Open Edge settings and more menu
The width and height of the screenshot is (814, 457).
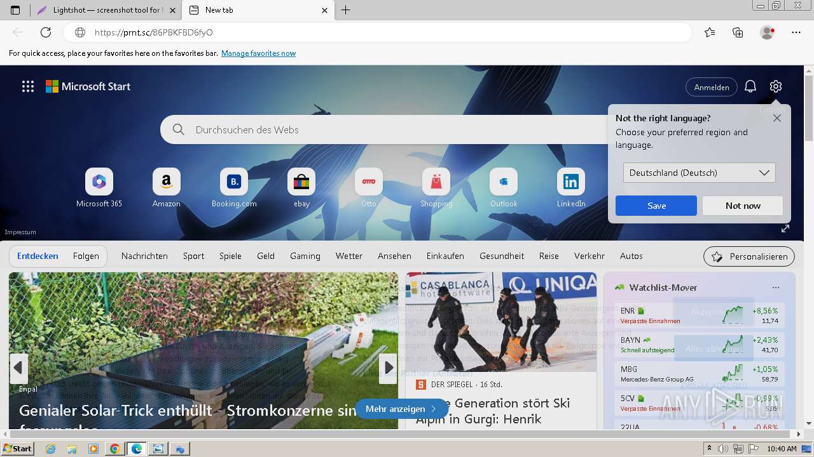pyautogui.click(x=796, y=32)
